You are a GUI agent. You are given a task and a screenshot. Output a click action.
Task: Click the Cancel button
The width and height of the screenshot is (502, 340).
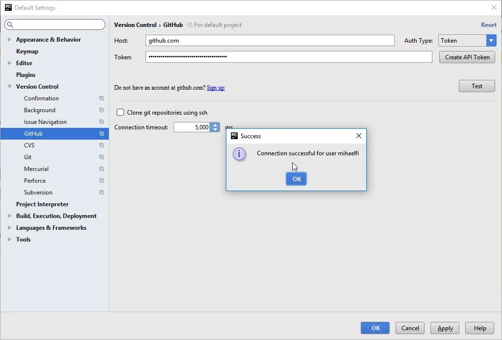tap(410, 328)
